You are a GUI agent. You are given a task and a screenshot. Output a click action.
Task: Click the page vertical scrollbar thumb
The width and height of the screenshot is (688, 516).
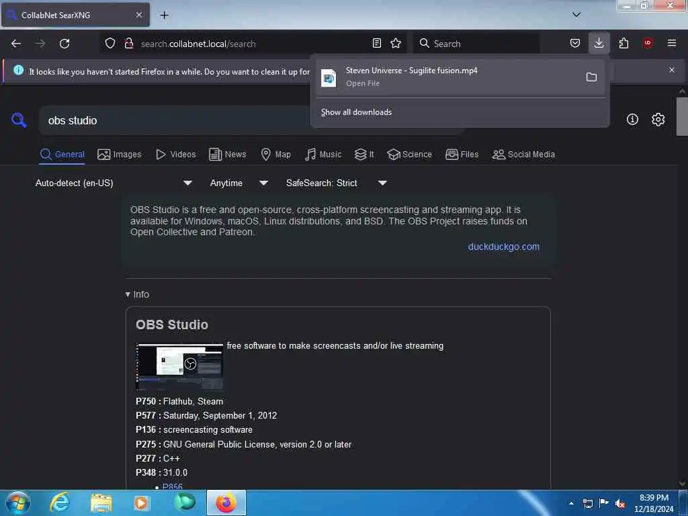pos(682,117)
